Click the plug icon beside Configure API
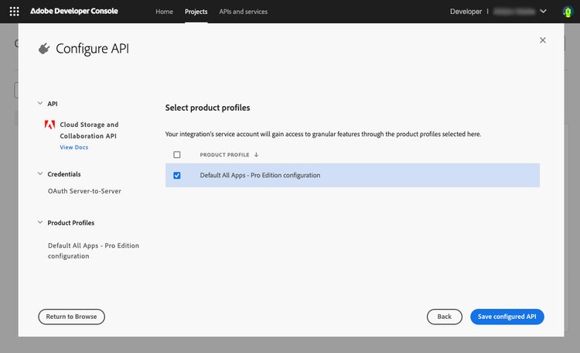The height and width of the screenshot is (353, 580). pyautogui.click(x=44, y=49)
